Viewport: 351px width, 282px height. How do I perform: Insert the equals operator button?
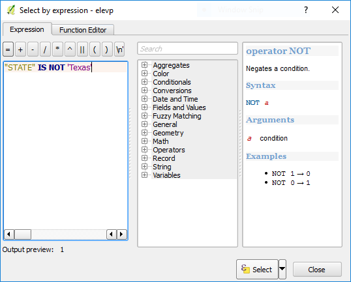[x=8, y=49]
